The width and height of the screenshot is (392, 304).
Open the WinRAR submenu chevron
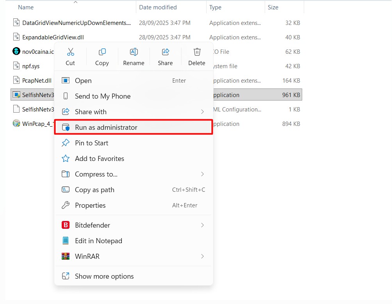coord(202,256)
